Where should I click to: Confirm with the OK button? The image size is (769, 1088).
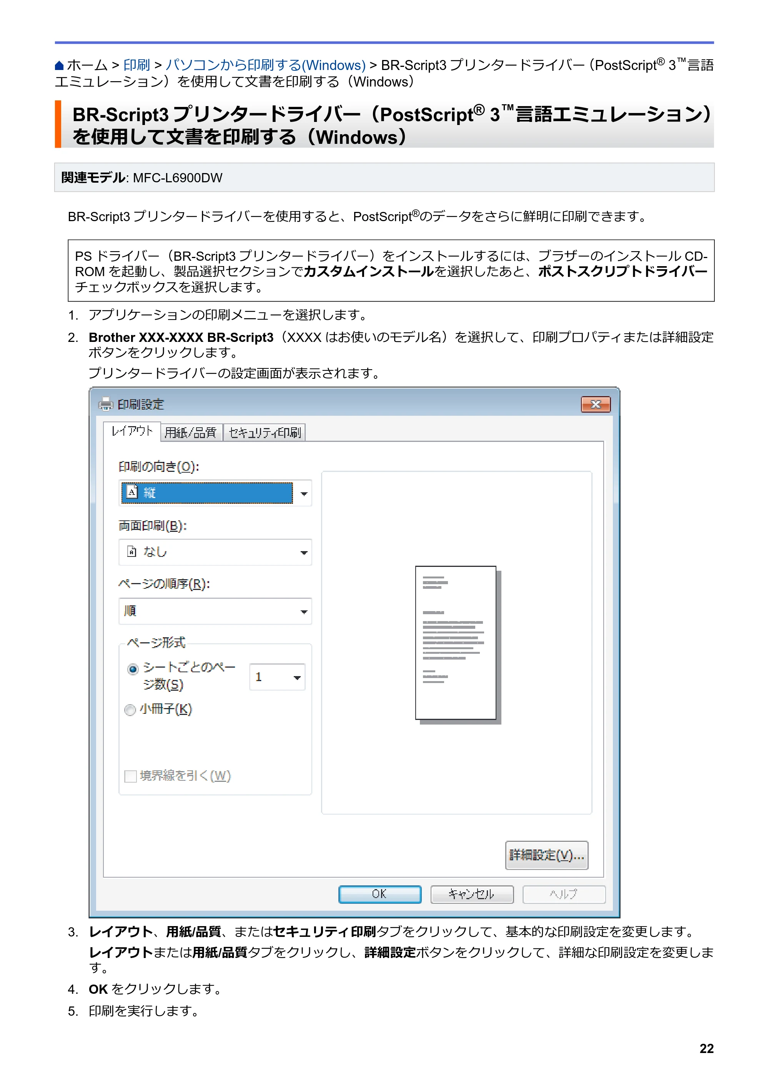tap(380, 894)
